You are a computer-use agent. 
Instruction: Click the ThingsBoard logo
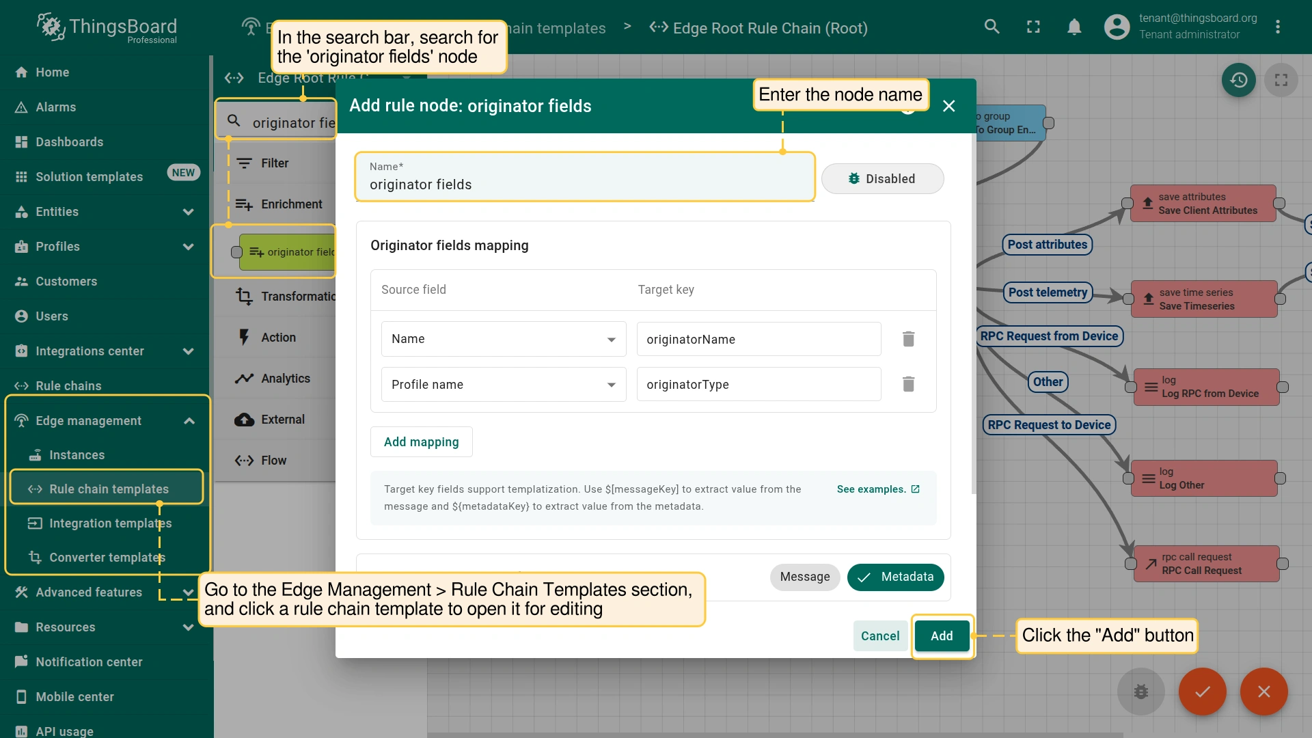pos(107,27)
